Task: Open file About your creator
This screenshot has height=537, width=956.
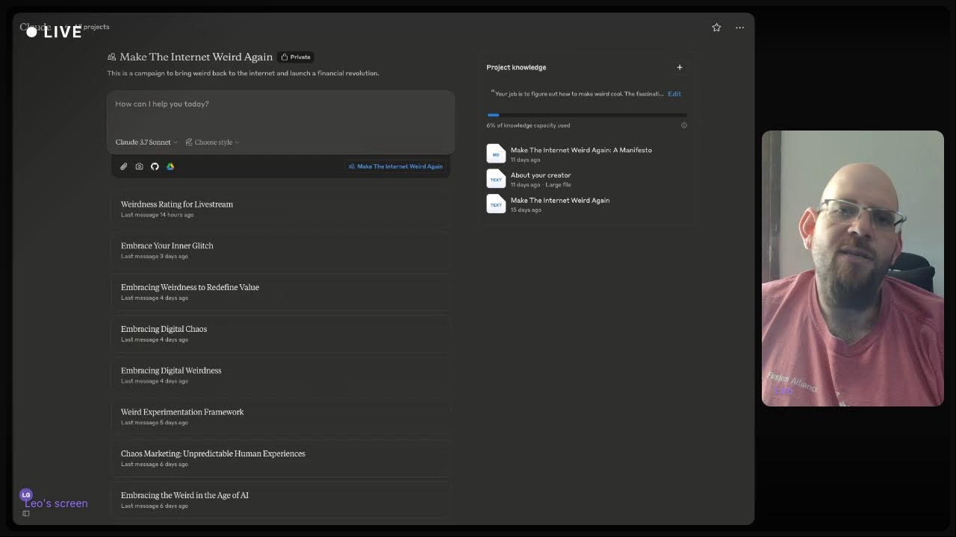Action: pyautogui.click(x=541, y=175)
